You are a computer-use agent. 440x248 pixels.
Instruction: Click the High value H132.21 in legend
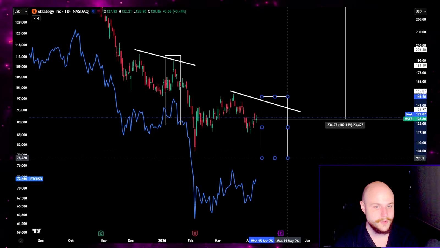coord(125,11)
